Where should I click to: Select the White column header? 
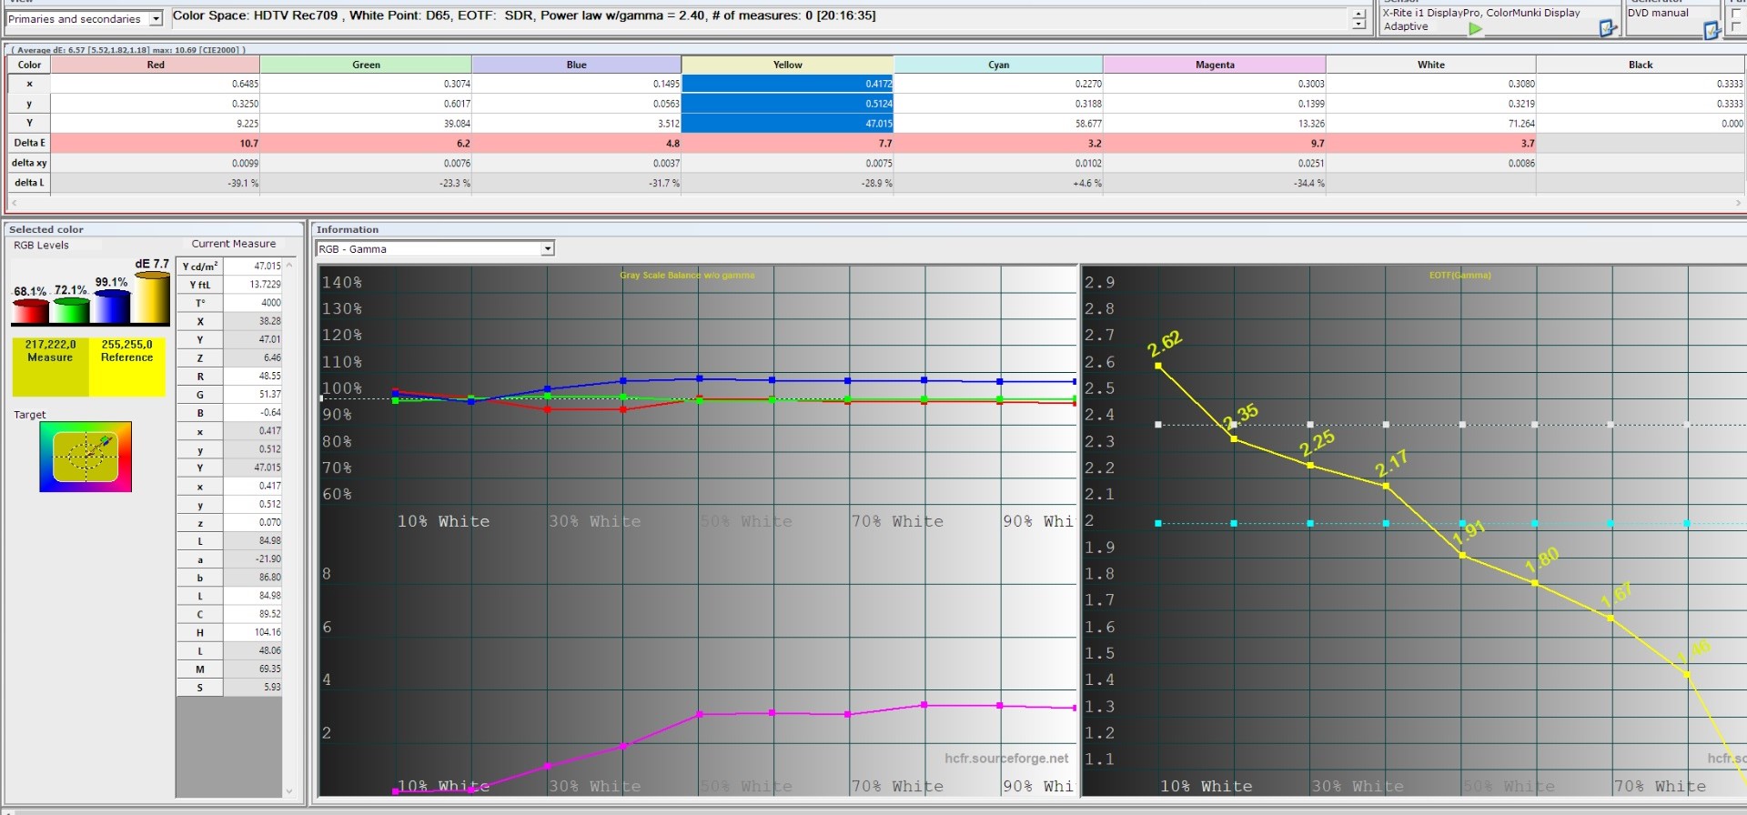point(1430,65)
